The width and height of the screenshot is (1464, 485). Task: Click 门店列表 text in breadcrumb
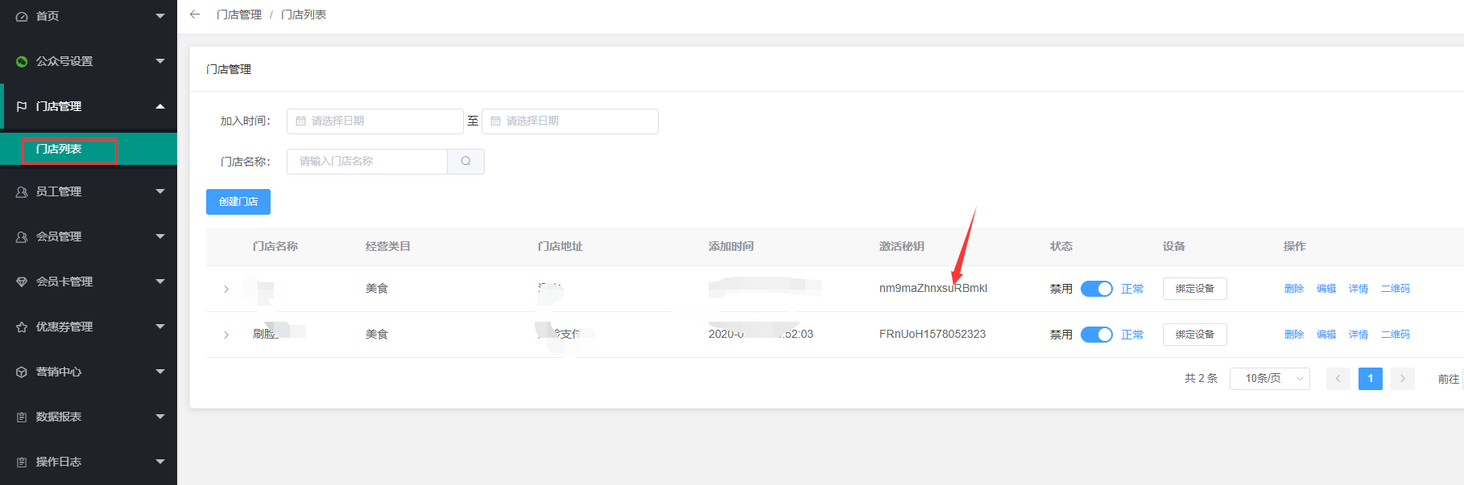click(x=304, y=14)
